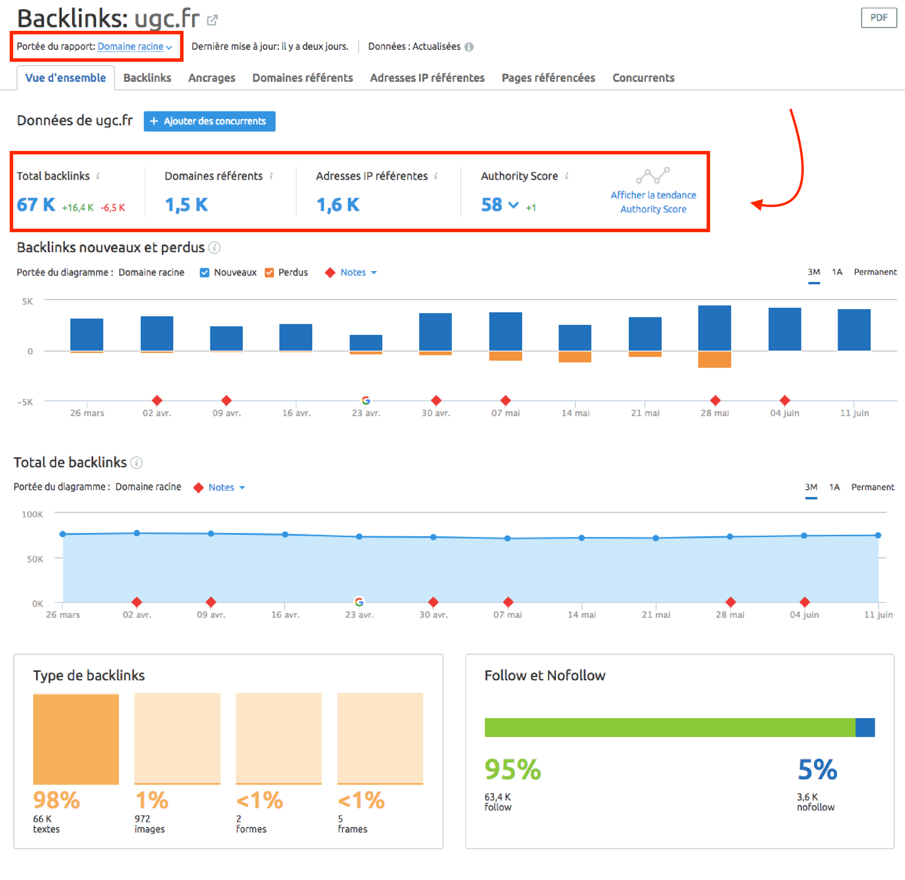Open the Ancrages tab
Screen dimensions: 905x880
coord(212,78)
